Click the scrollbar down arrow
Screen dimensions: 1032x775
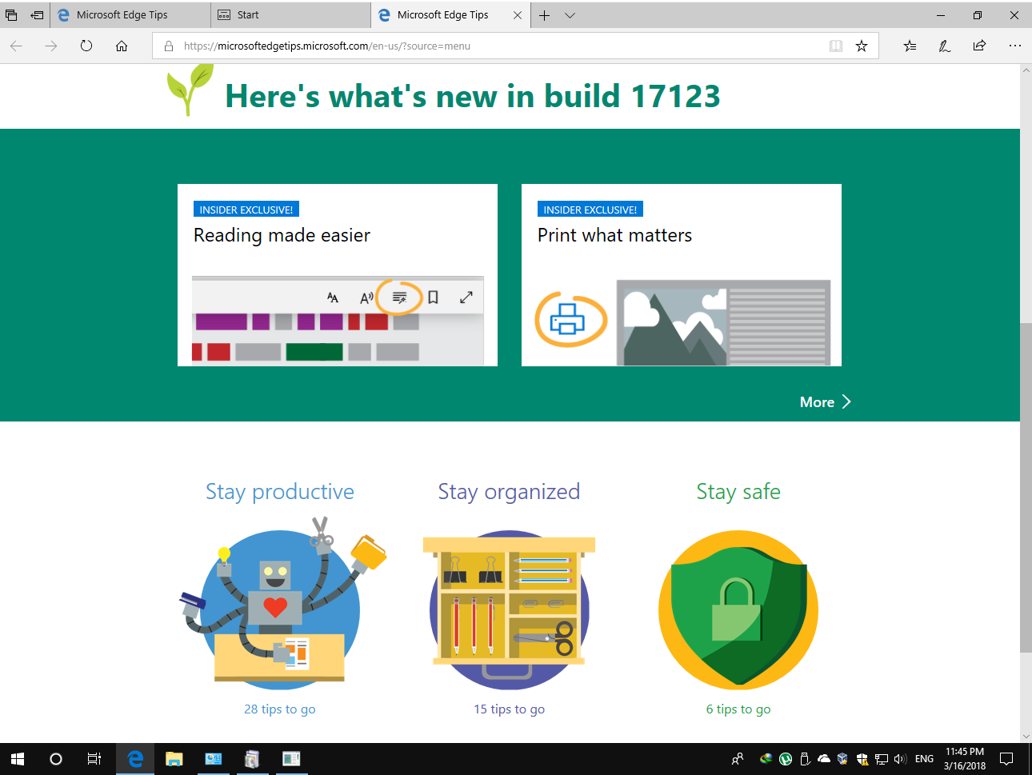coord(1026,737)
